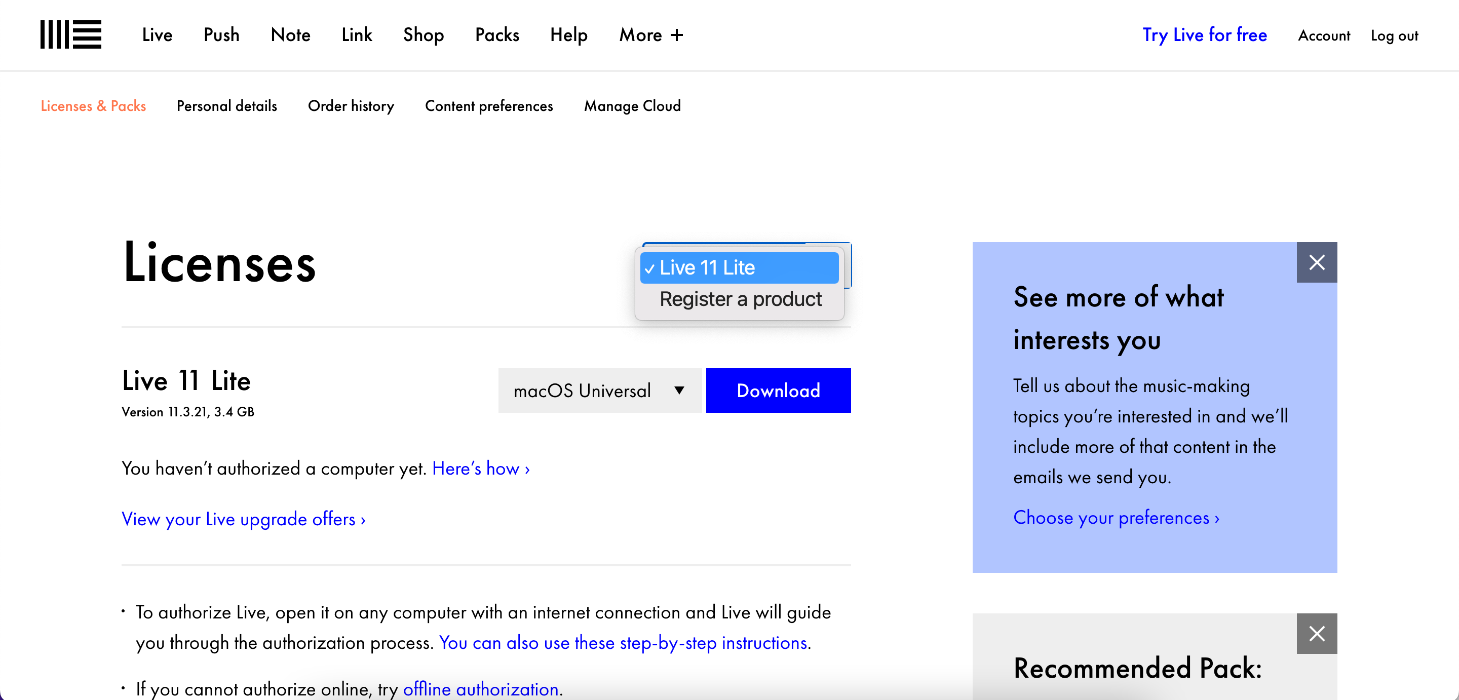Open the Here's how link
The height and width of the screenshot is (700, 1459).
pyautogui.click(x=481, y=469)
